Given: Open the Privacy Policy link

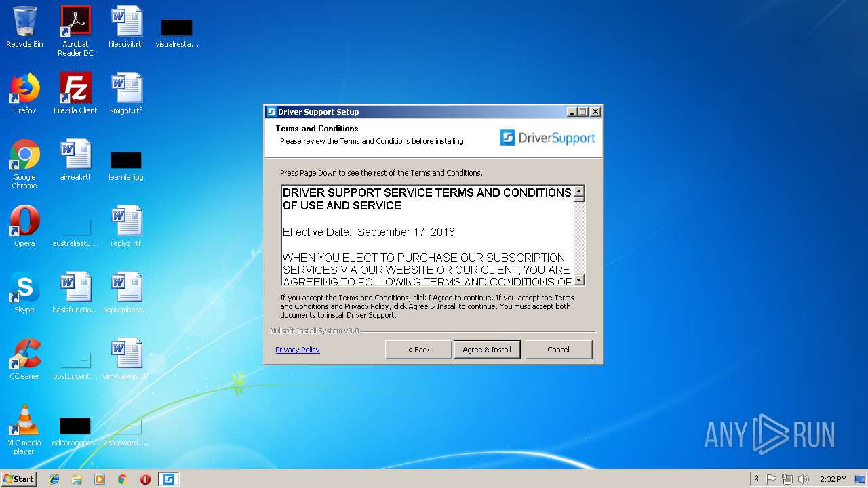Looking at the screenshot, I should click(297, 350).
